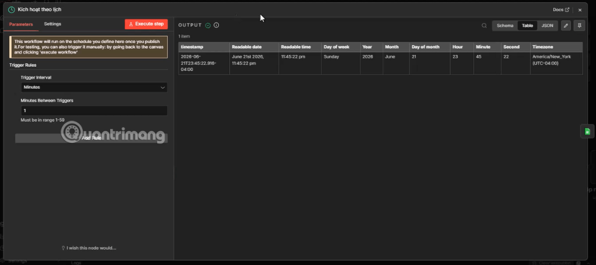Click the green Google Sheets node icon

click(x=587, y=132)
